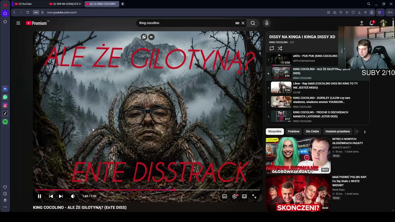Start voice search with the microphone
This screenshot has width=395, height=222.
pos(267,23)
